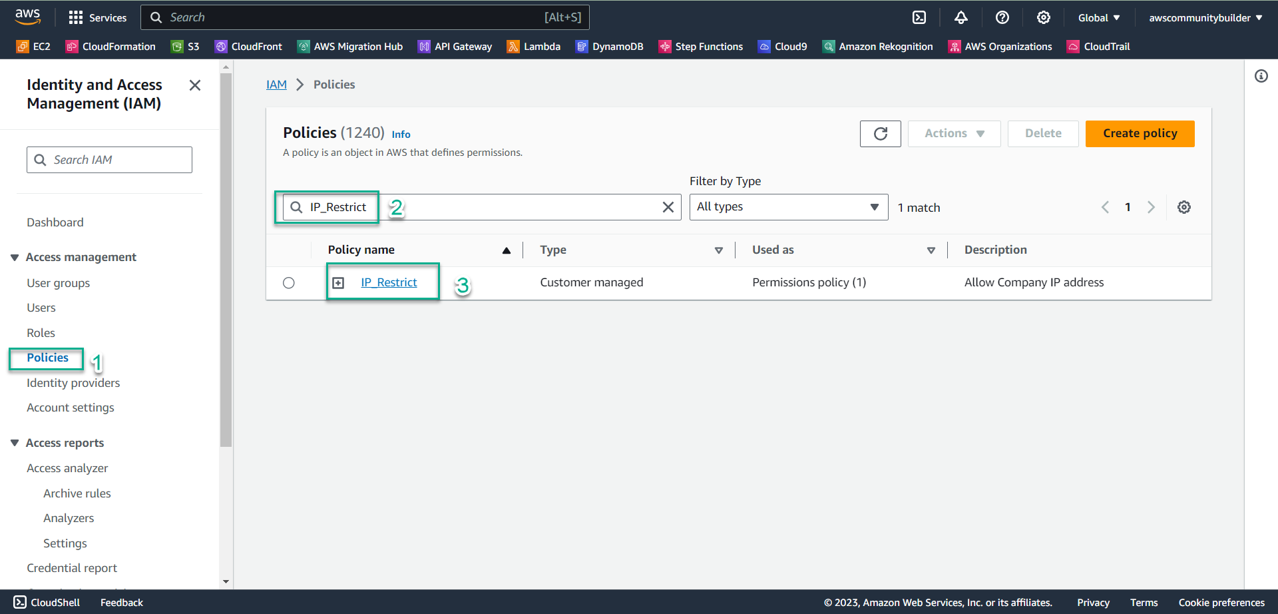Open the Actions dropdown
The width and height of the screenshot is (1278, 614).
954,134
